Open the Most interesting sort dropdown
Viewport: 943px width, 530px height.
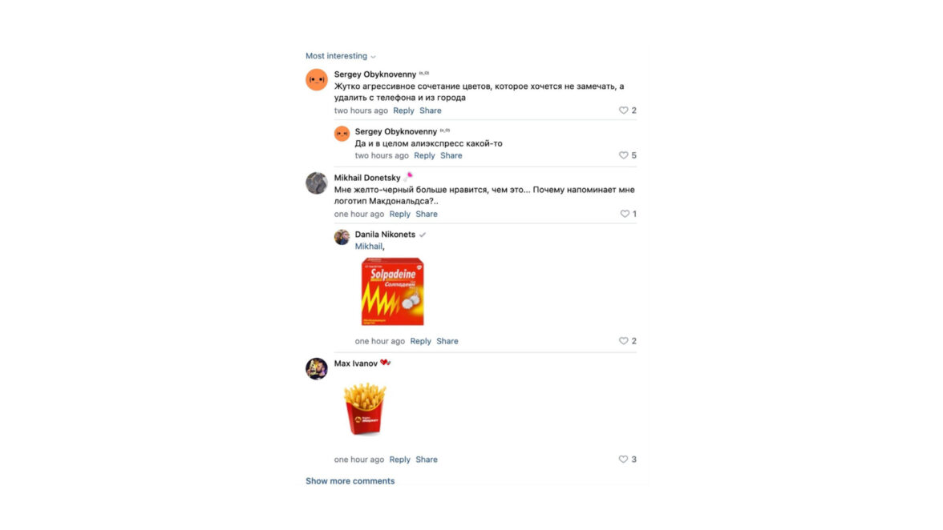pos(340,56)
